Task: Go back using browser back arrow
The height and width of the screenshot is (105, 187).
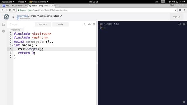Action: [x=3, y=10]
